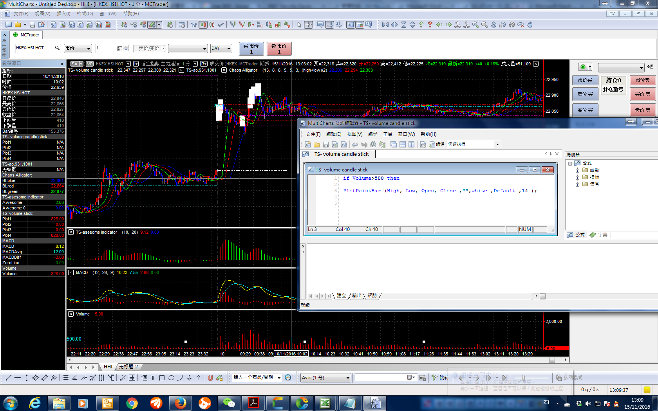Open the 快速执行 dropdown in formula editor
Image resolution: width=658 pixels, height=411 pixels.
[x=497, y=144]
